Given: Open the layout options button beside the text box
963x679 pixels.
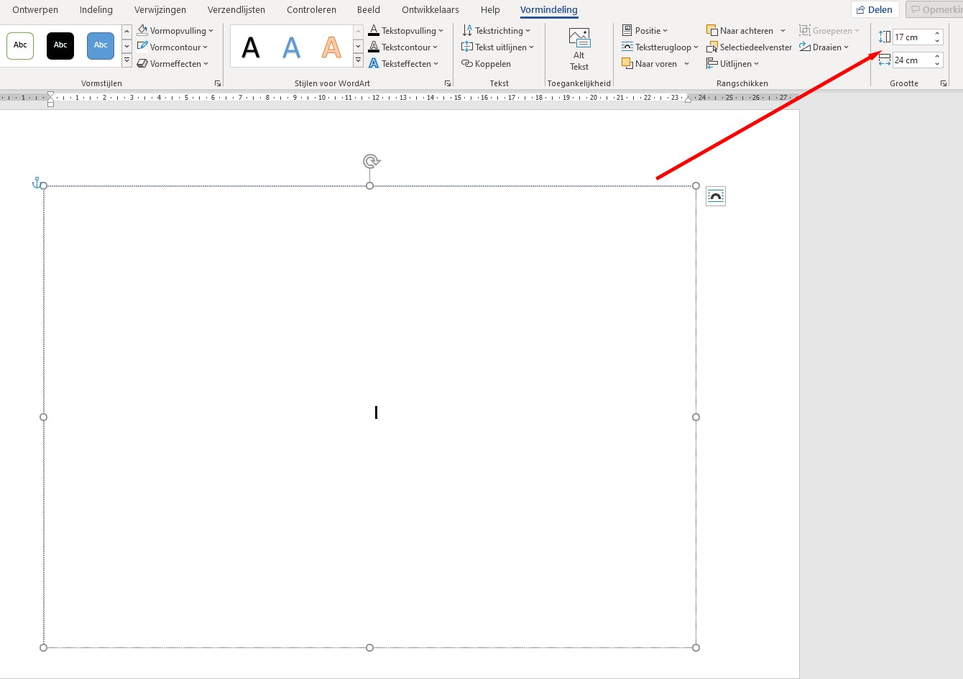Looking at the screenshot, I should (x=716, y=196).
